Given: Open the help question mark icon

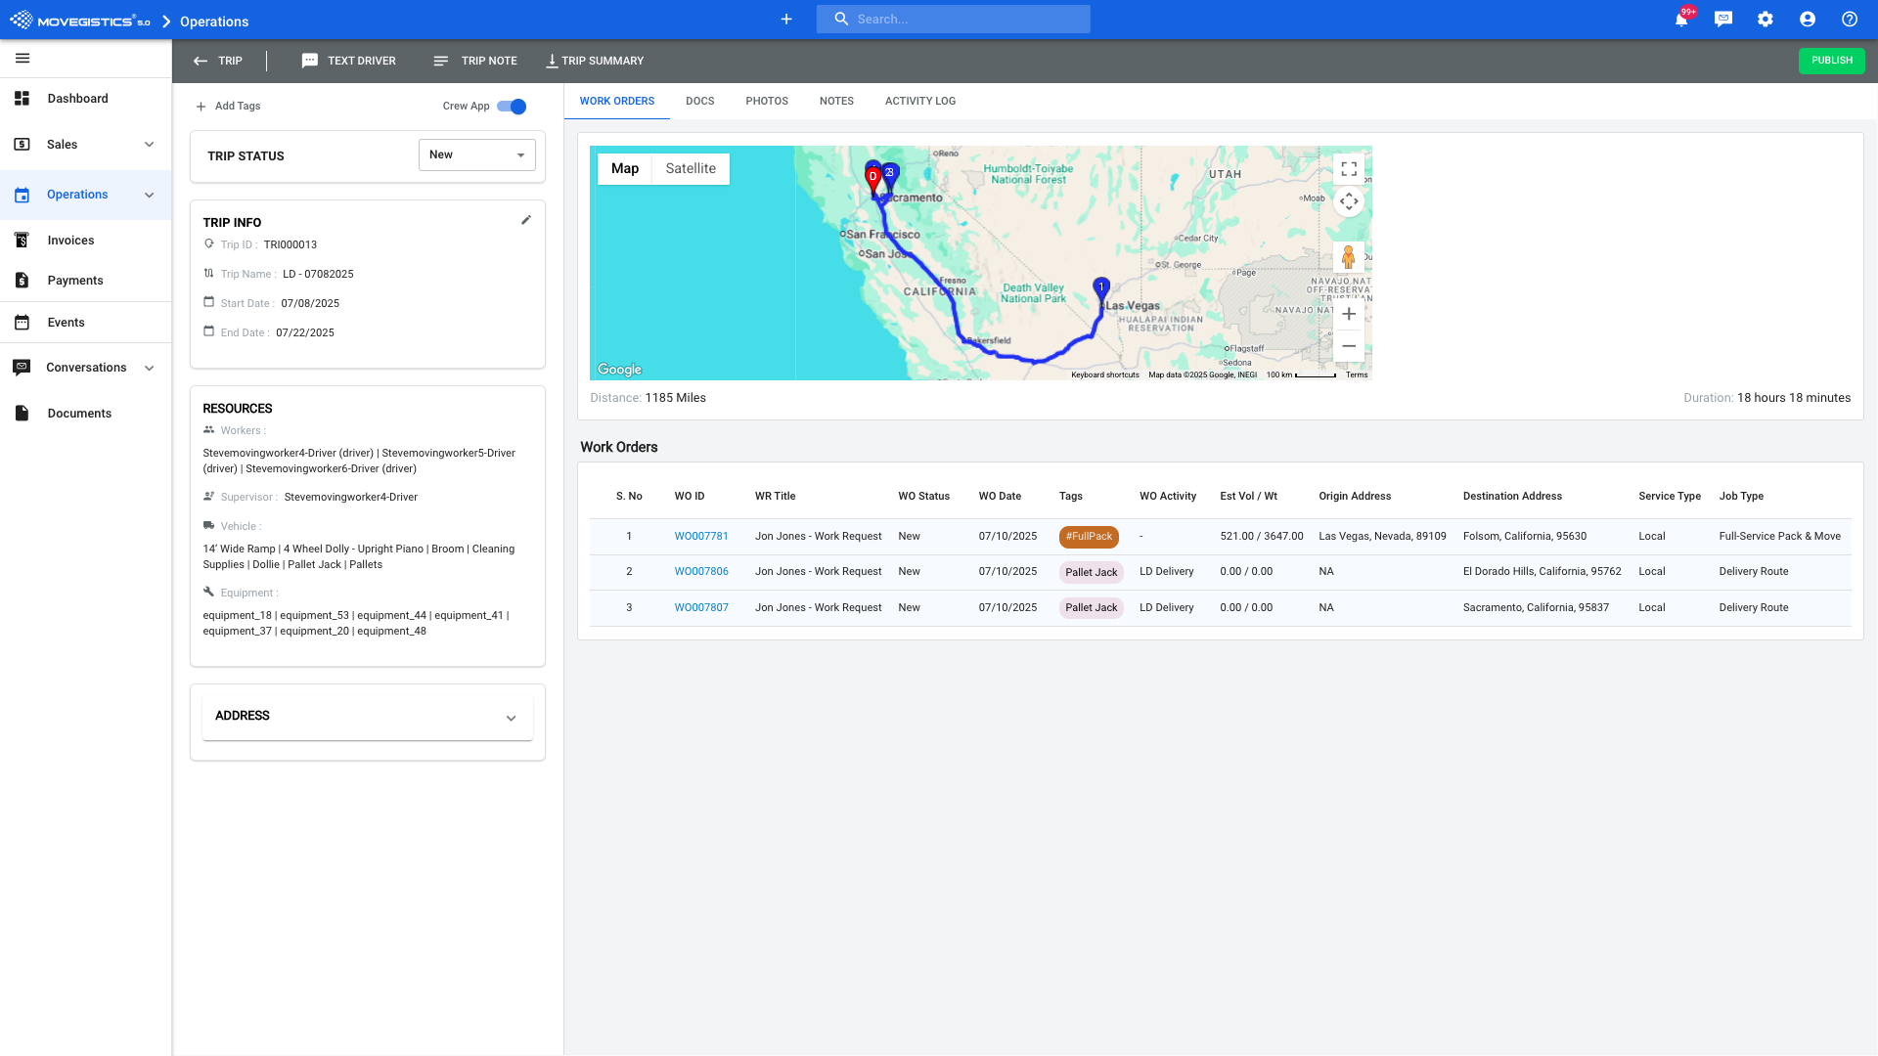Looking at the screenshot, I should point(1850,20).
